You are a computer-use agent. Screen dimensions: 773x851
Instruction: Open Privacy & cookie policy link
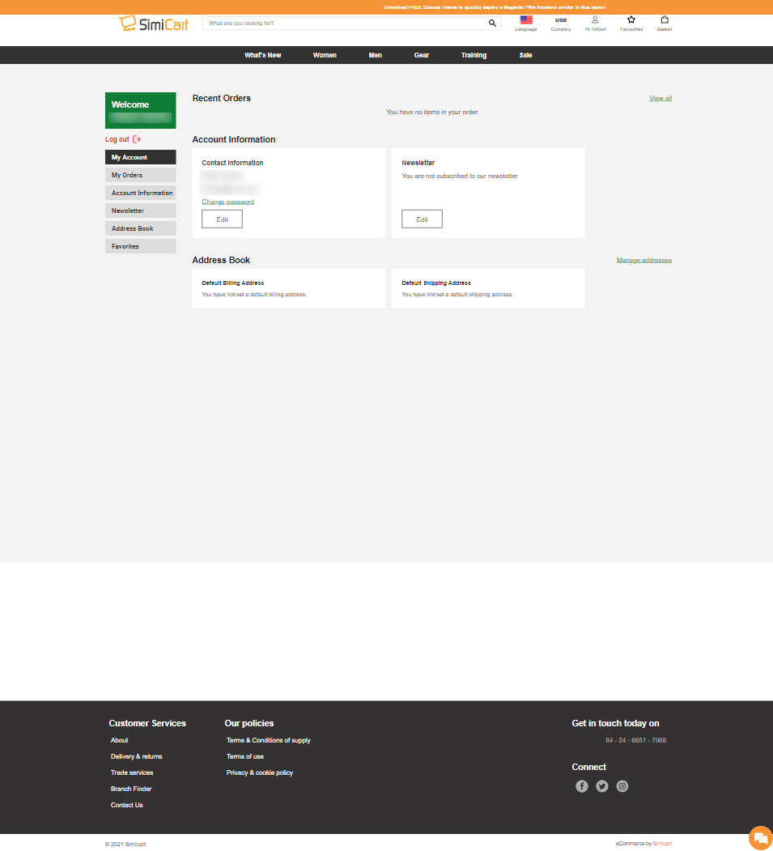(x=260, y=772)
